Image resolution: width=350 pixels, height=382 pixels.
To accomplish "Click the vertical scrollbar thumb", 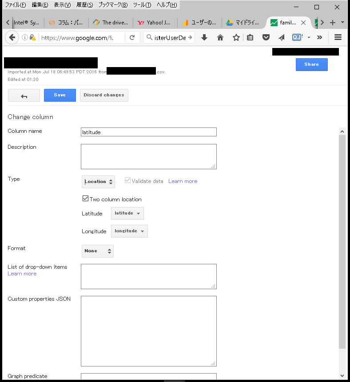I will click(x=342, y=242).
